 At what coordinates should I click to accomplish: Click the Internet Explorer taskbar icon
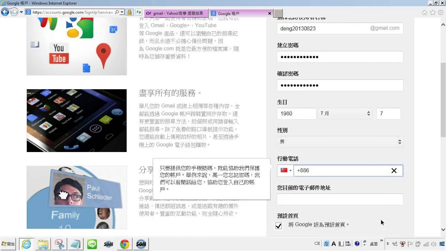tap(26, 244)
